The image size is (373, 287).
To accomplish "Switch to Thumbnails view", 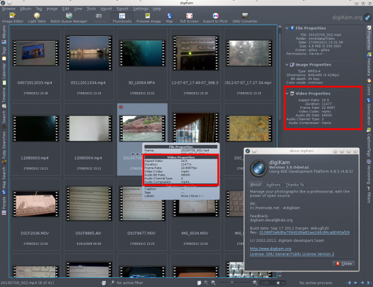I will 122,18.
